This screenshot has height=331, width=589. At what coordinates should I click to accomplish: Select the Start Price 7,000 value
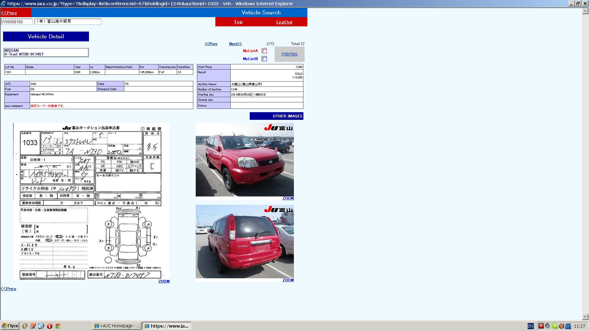(x=267, y=67)
